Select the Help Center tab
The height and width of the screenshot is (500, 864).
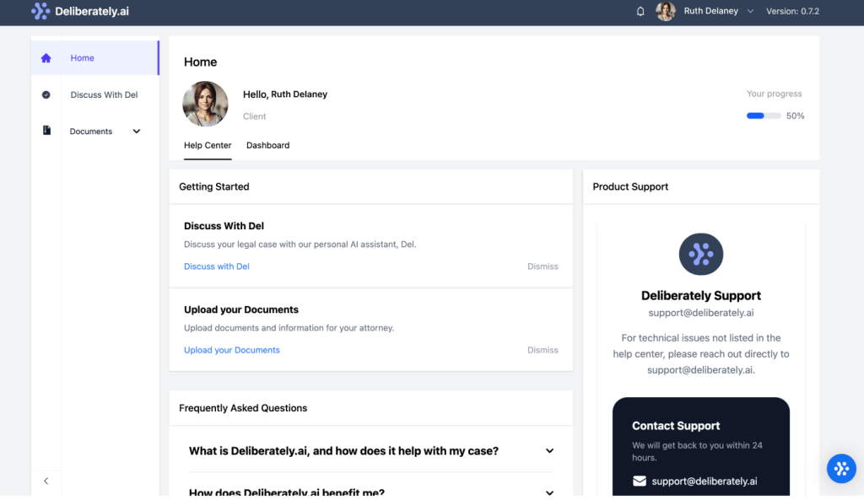point(208,146)
